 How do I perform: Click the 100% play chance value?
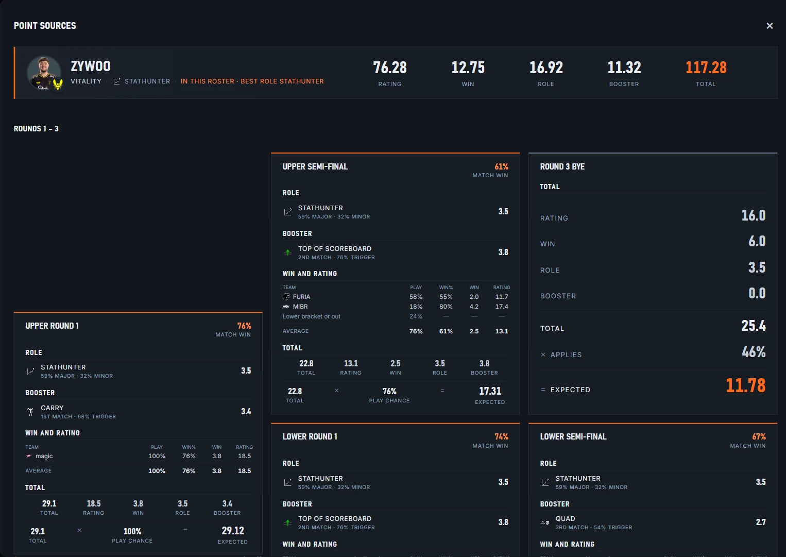[132, 531]
